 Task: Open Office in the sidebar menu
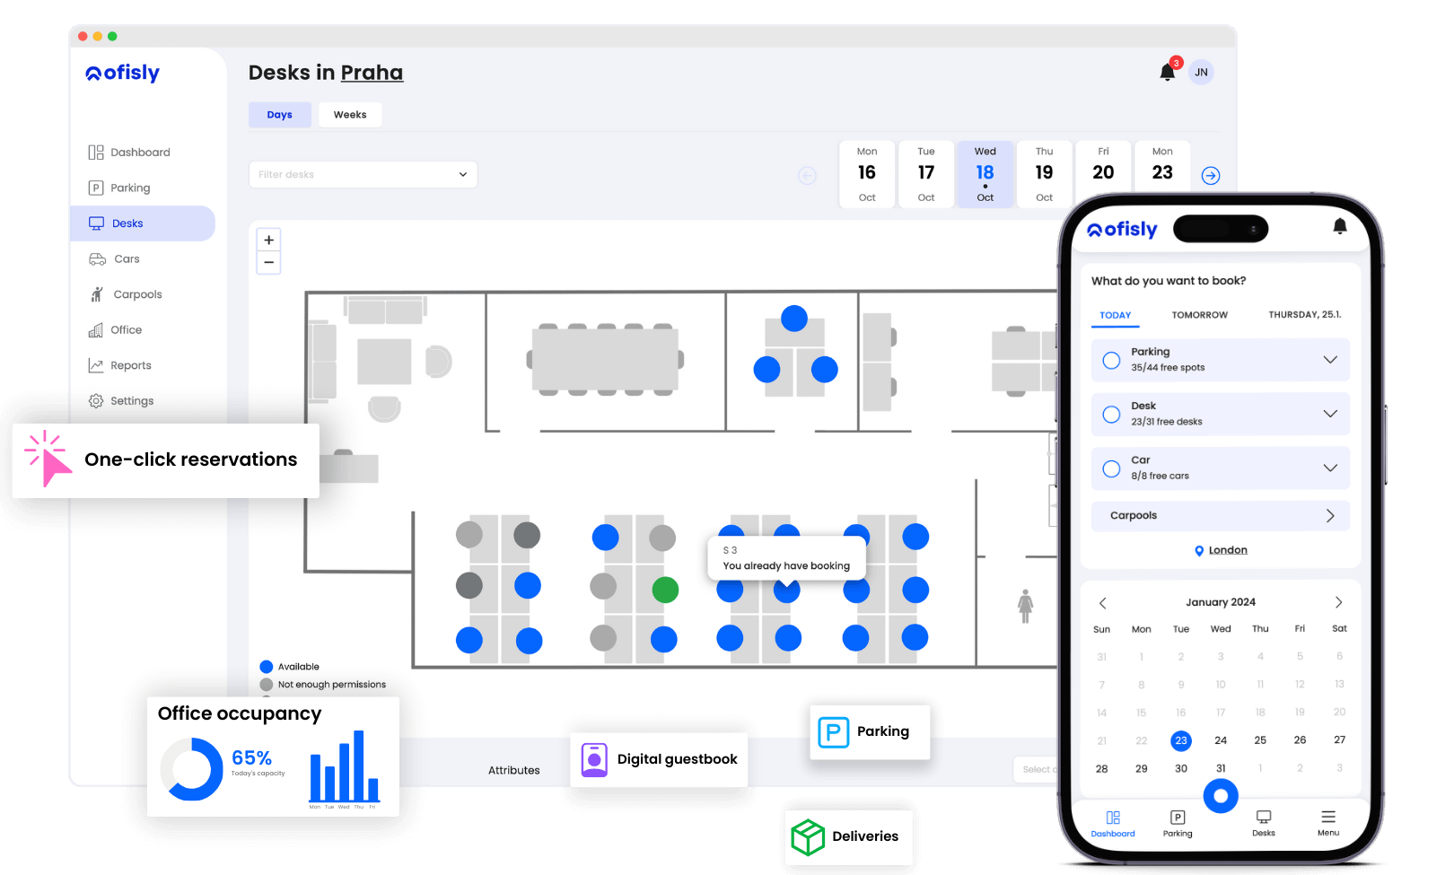tap(115, 330)
